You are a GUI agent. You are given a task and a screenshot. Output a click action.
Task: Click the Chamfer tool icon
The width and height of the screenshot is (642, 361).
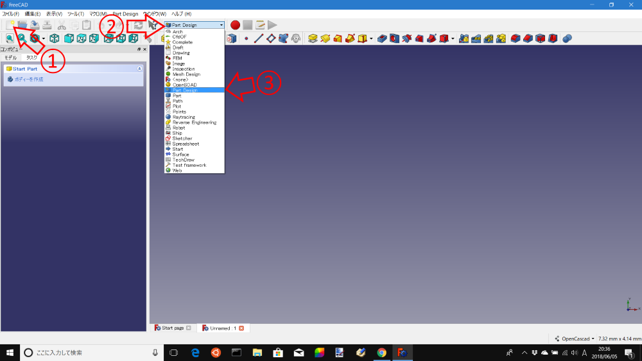528,38
